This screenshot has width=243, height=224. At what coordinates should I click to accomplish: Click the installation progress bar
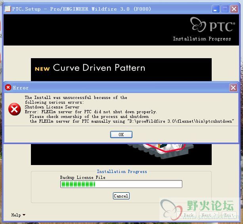[x=121, y=184]
